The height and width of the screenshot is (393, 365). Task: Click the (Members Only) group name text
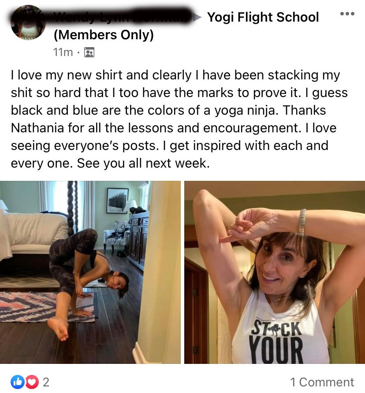click(x=104, y=34)
